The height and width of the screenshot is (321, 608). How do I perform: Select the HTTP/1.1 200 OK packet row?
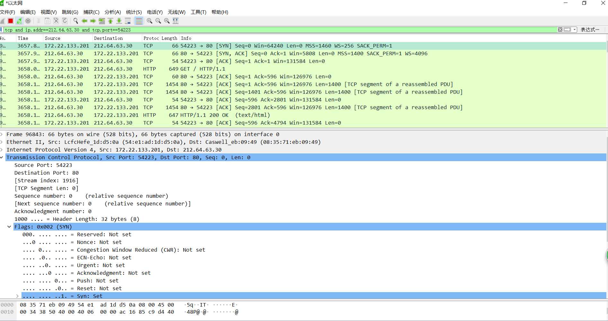coord(303,115)
